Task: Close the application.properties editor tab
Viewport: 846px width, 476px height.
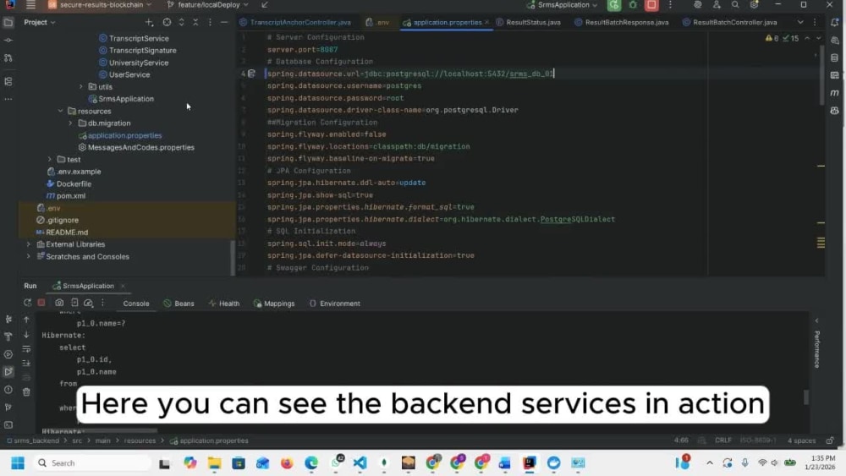Action: pyautogui.click(x=486, y=23)
